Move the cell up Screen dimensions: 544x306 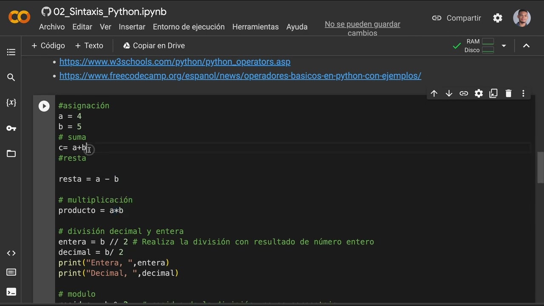click(x=434, y=93)
